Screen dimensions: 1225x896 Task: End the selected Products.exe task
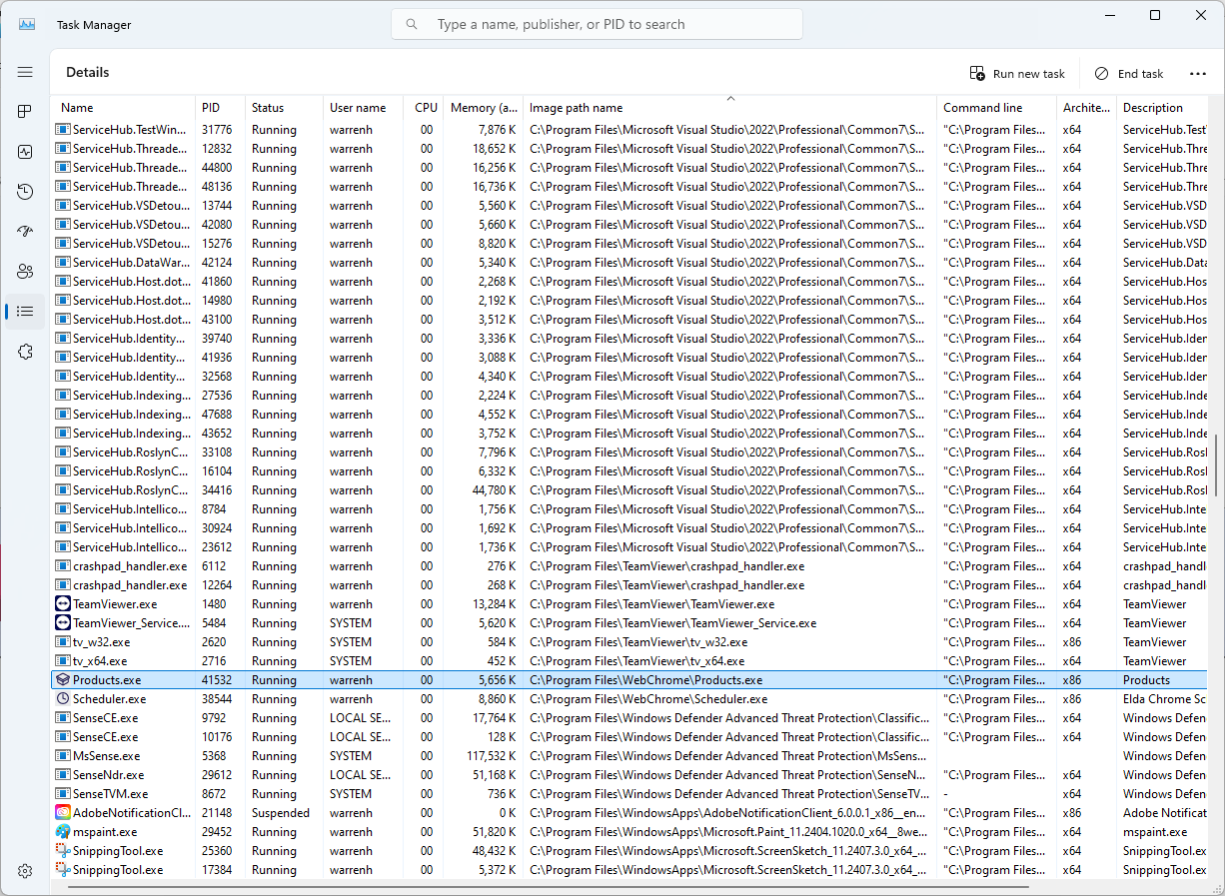1129,73
